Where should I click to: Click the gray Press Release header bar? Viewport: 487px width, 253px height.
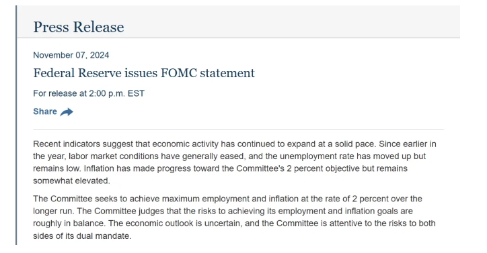click(x=239, y=21)
